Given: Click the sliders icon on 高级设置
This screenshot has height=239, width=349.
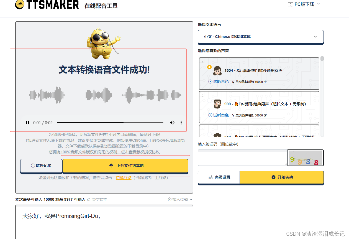Looking at the screenshot, I should [211, 177].
